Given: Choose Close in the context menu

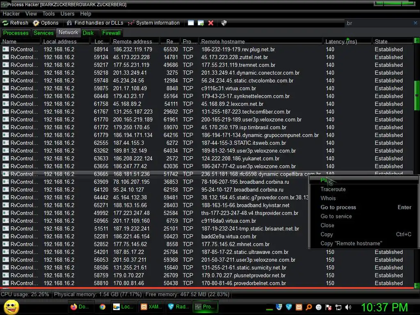Looking at the screenshot, I should click(x=364, y=225).
